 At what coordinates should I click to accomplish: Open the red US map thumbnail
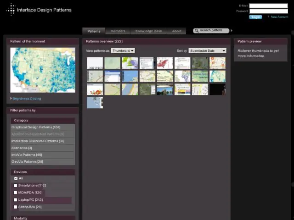click(165, 63)
